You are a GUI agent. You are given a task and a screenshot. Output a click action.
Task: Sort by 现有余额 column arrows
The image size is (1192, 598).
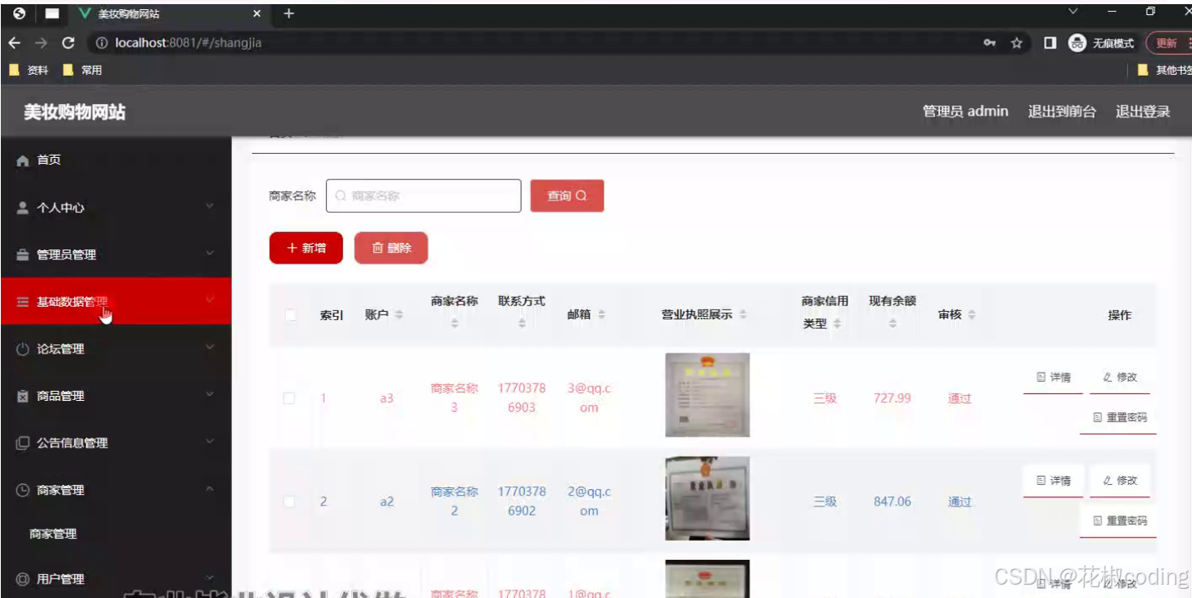click(x=893, y=324)
